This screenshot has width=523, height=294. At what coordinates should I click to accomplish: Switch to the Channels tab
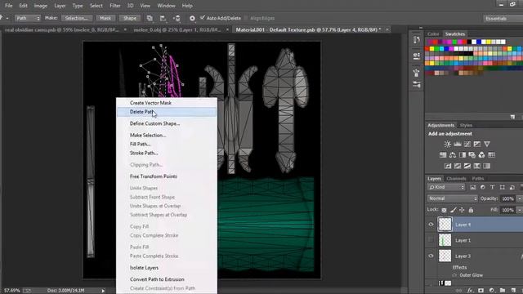[x=456, y=179]
